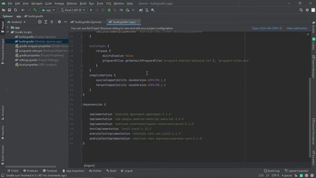Screen dimensions: 316x178
Task: Expand the app folder in project tree
Action: tap(8, 28)
